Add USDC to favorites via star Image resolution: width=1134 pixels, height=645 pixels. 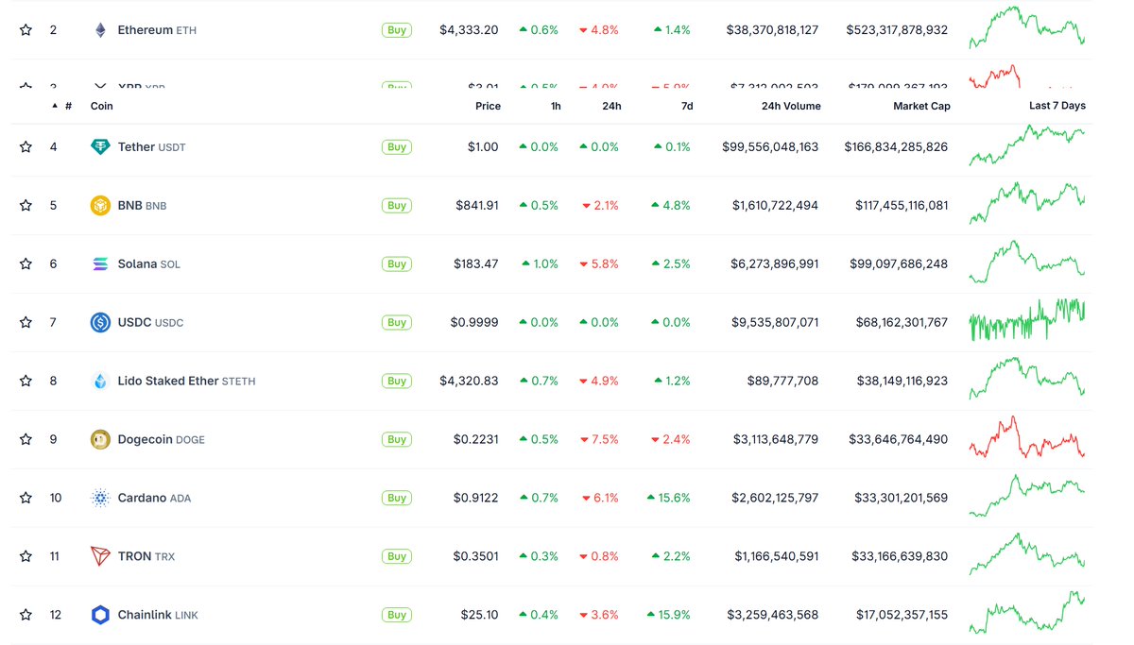pos(26,322)
